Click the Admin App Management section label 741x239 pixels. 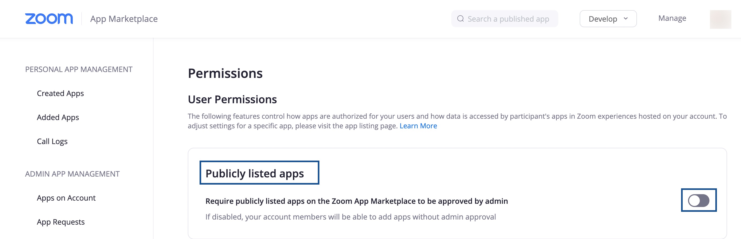(x=72, y=174)
